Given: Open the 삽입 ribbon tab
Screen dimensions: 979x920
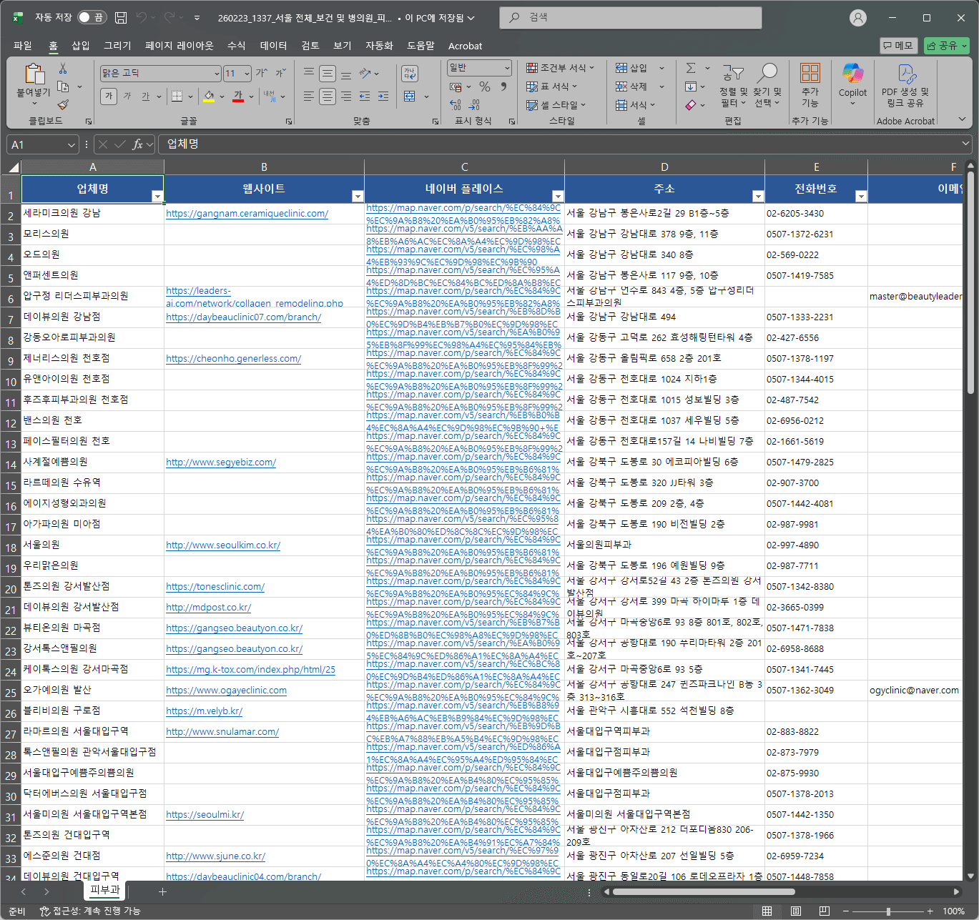Looking at the screenshot, I should pyautogui.click(x=81, y=46).
